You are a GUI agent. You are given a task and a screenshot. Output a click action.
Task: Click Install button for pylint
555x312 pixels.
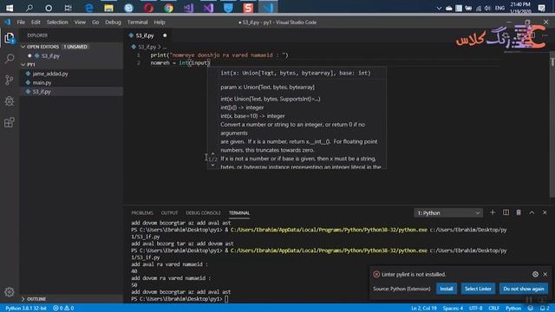(x=447, y=289)
